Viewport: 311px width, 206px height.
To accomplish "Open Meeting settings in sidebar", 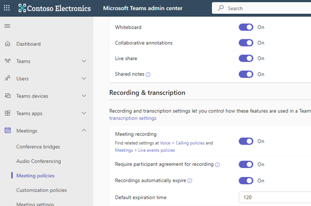I will pos(35,204).
